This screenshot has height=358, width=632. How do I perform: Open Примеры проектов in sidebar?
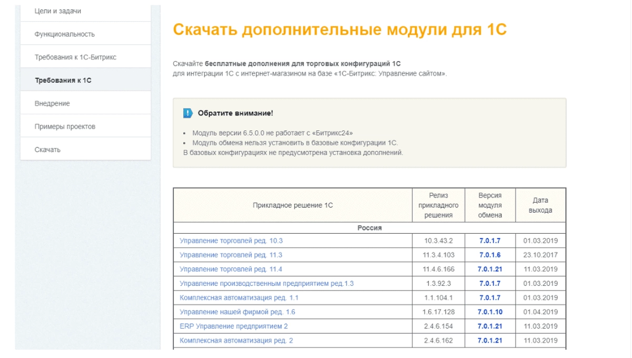click(85, 126)
